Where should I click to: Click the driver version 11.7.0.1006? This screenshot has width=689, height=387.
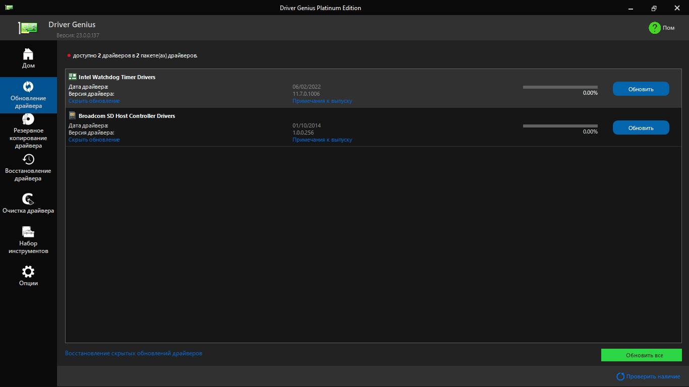point(306,94)
